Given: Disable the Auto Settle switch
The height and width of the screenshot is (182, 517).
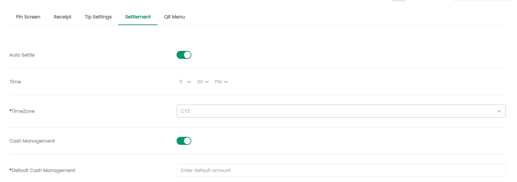Looking at the screenshot, I should (184, 55).
